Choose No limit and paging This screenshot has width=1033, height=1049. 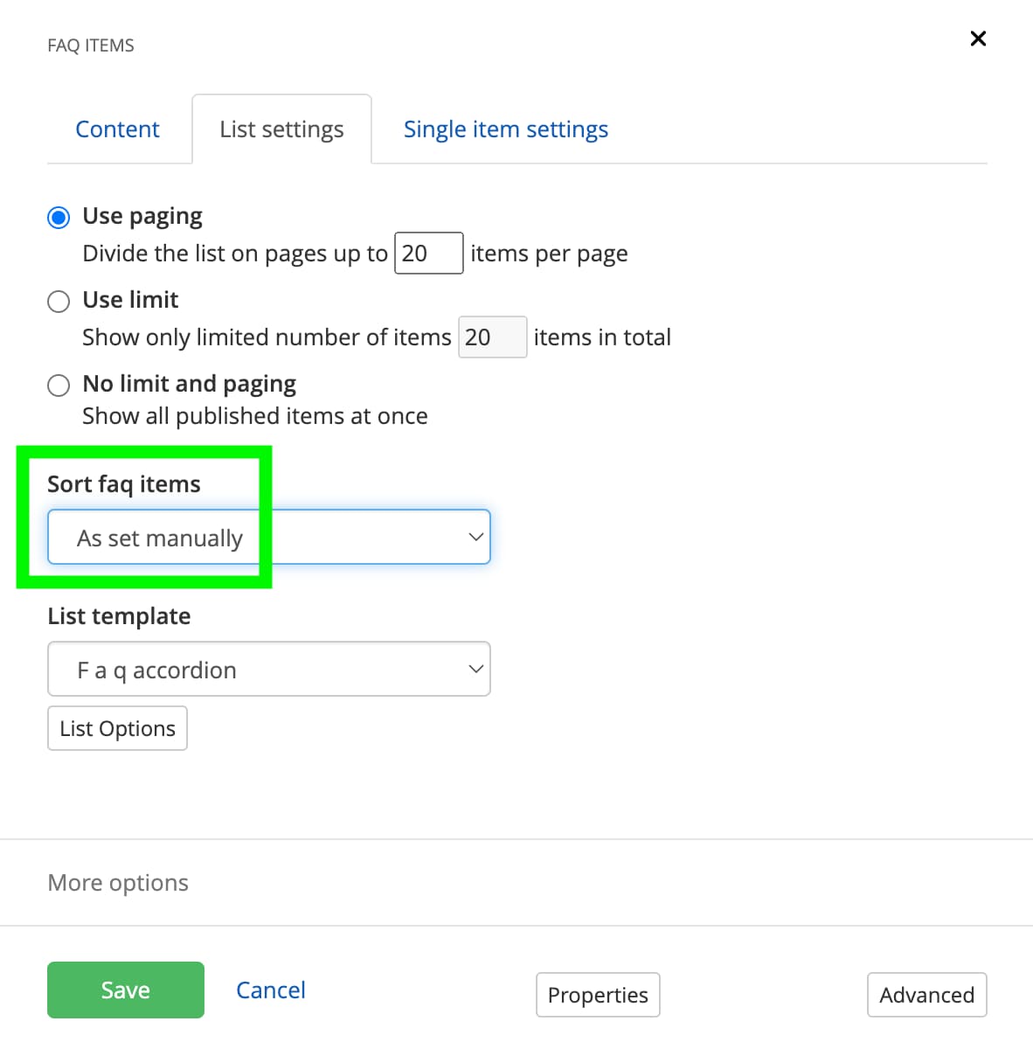[x=59, y=385]
